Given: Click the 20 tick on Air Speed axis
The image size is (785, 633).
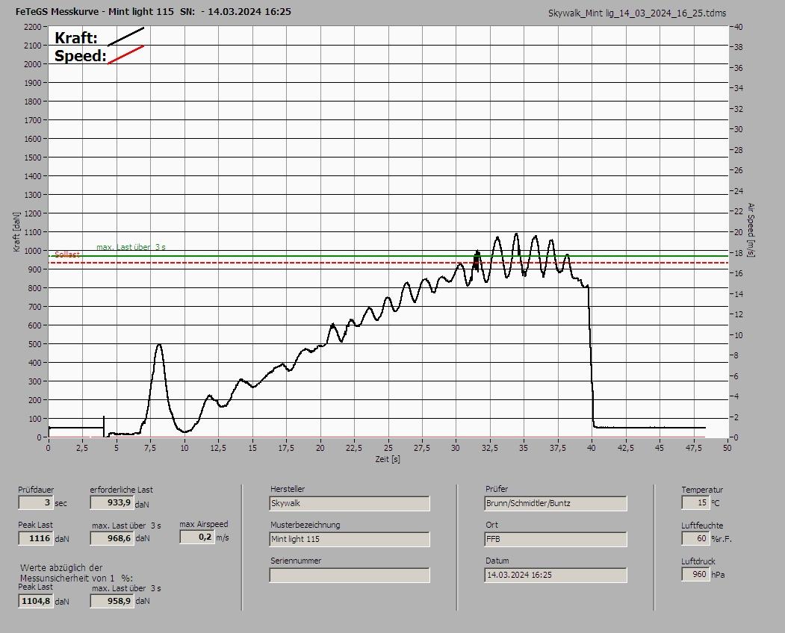Looking at the screenshot, I should (739, 232).
